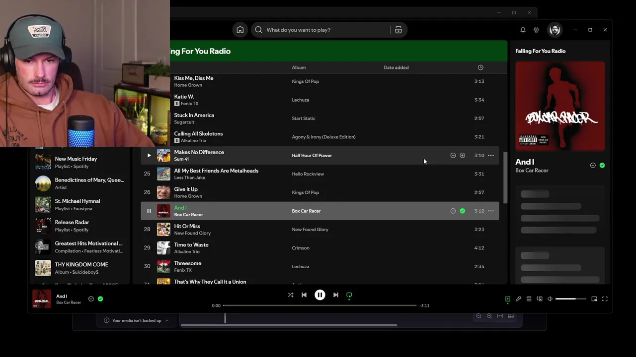Enter full screen player mode

[605, 299]
